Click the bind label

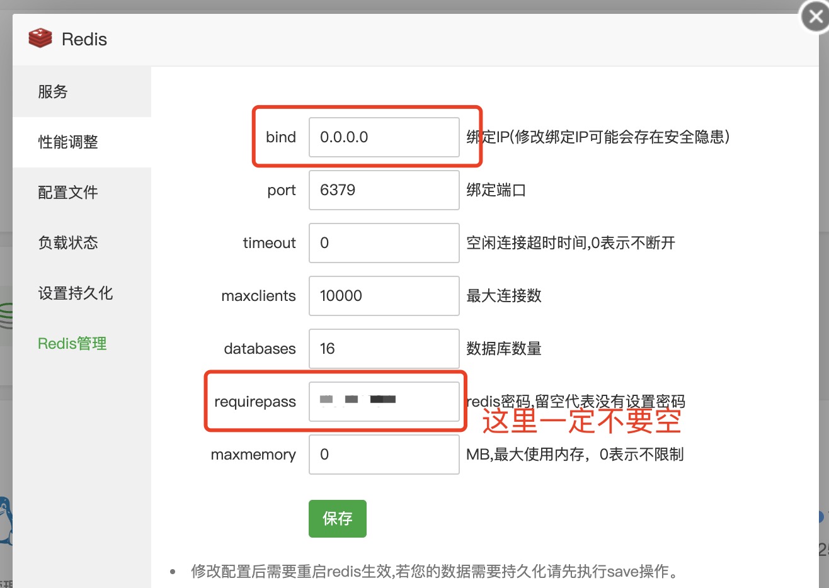coord(281,137)
